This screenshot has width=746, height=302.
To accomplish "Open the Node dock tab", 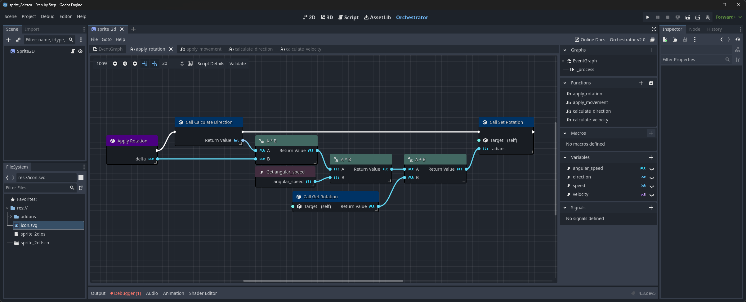I will pyautogui.click(x=695, y=29).
